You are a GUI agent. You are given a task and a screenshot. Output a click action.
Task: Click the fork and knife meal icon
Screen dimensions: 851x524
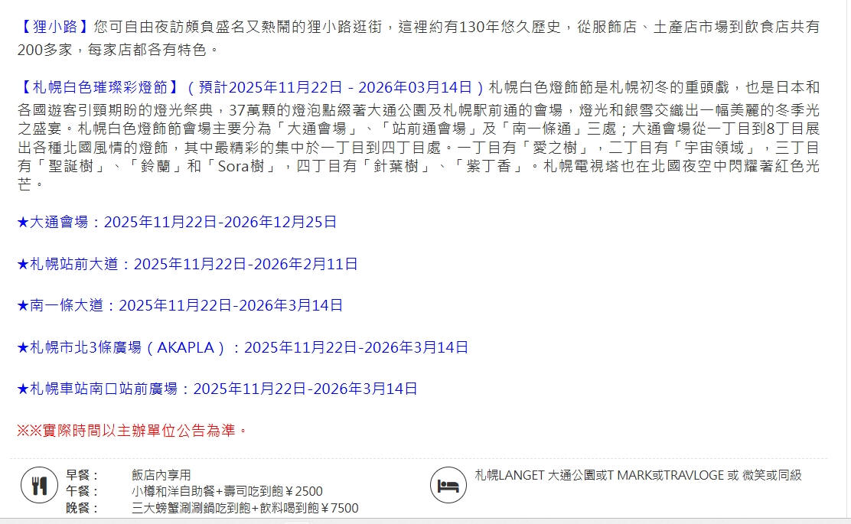pos(39,486)
